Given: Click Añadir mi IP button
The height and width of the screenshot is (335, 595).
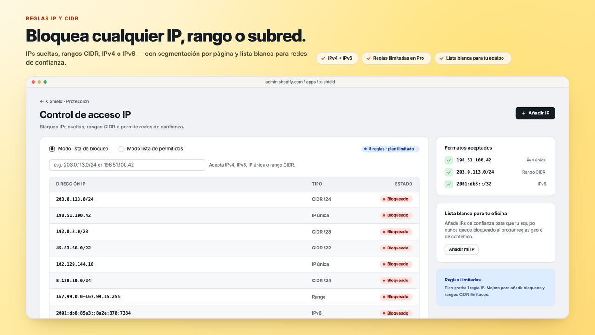Looking at the screenshot, I should (462, 249).
